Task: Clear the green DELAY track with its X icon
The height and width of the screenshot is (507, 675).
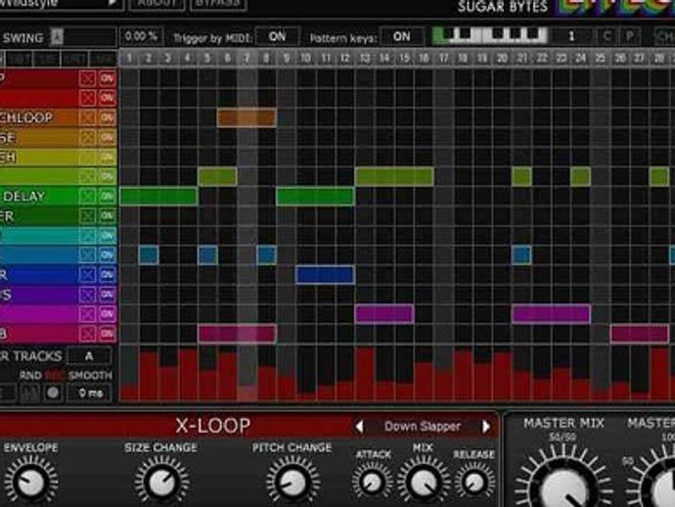Action: [x=87, y=197]
